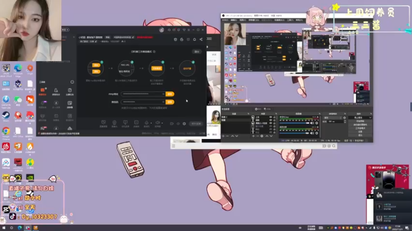Click the padlock icon beside the bell
Image resolution: width=412 pixels, height=231 pixels.
point(182,40)
